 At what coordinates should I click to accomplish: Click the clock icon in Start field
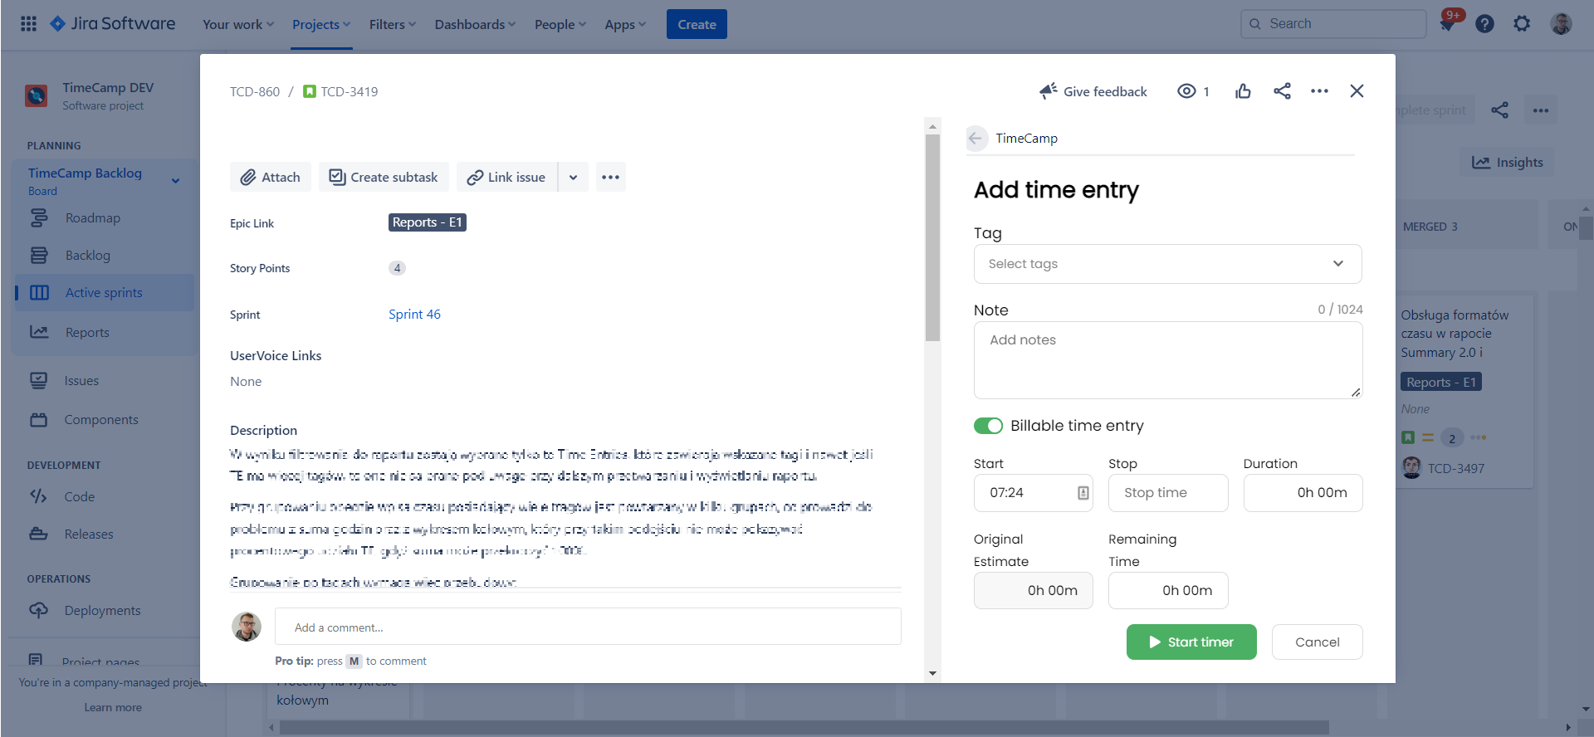point(1083,493)
